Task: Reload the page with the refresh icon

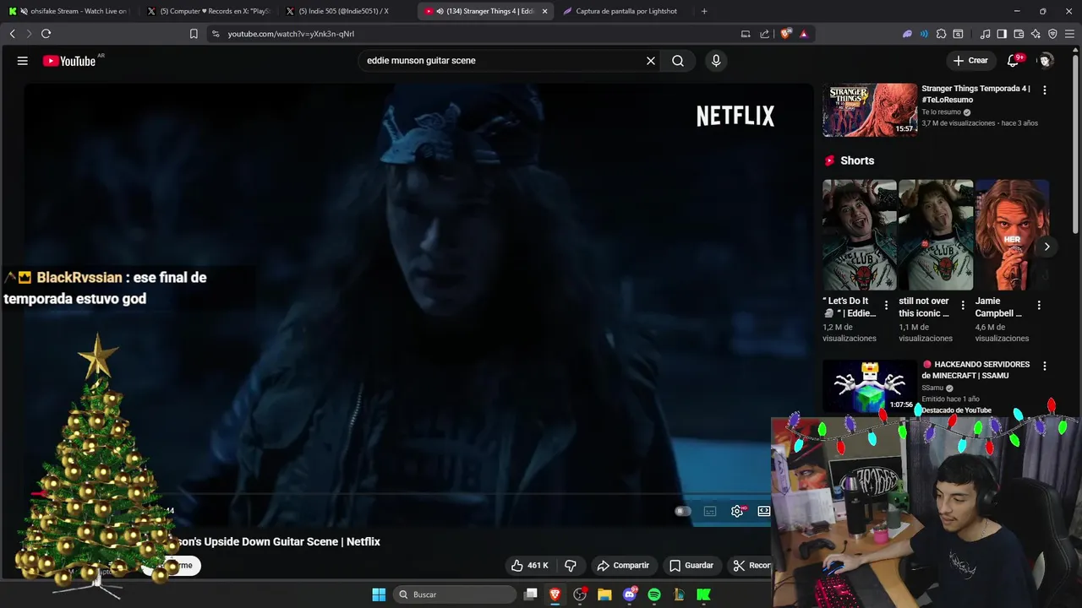Action: (46, 34)
